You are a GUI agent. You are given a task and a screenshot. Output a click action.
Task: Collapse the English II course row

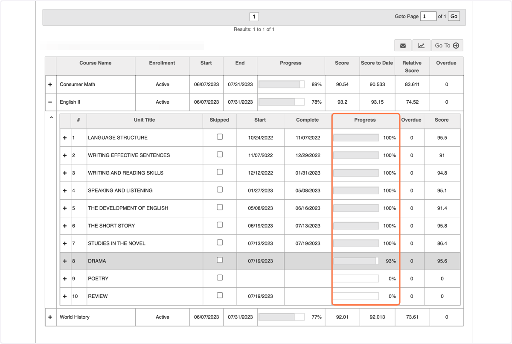point(50,102)
